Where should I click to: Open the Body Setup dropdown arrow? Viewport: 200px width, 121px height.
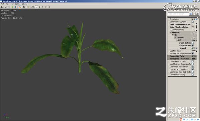196,19
